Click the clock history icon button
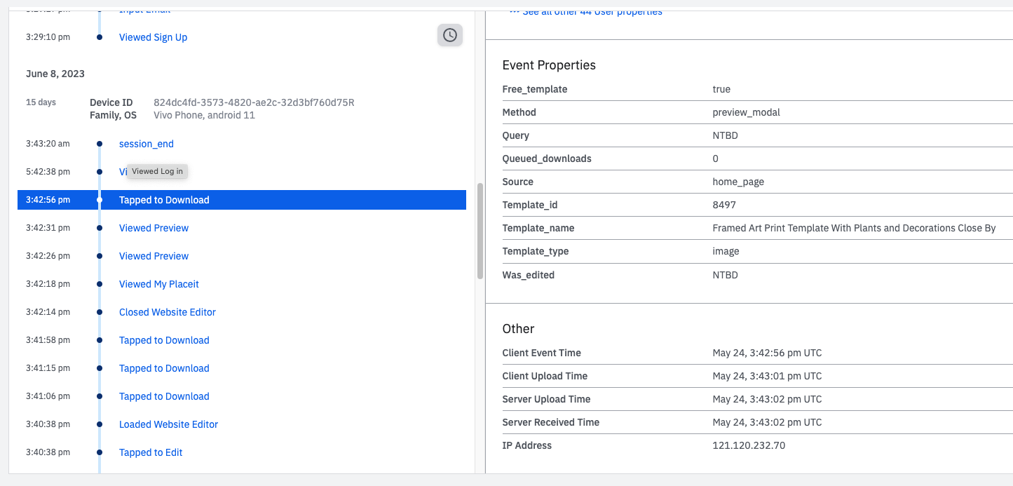Image resolution: width=1013 pixels, height=486 pixels. [x=450, y=35]
